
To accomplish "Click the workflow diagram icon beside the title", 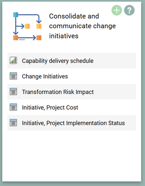I will (27, 26).
